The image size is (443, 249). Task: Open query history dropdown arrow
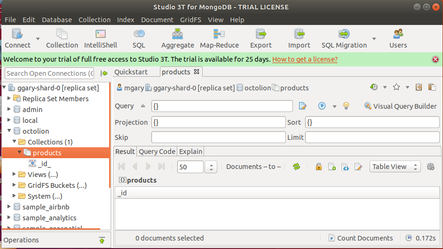[385, 88]
